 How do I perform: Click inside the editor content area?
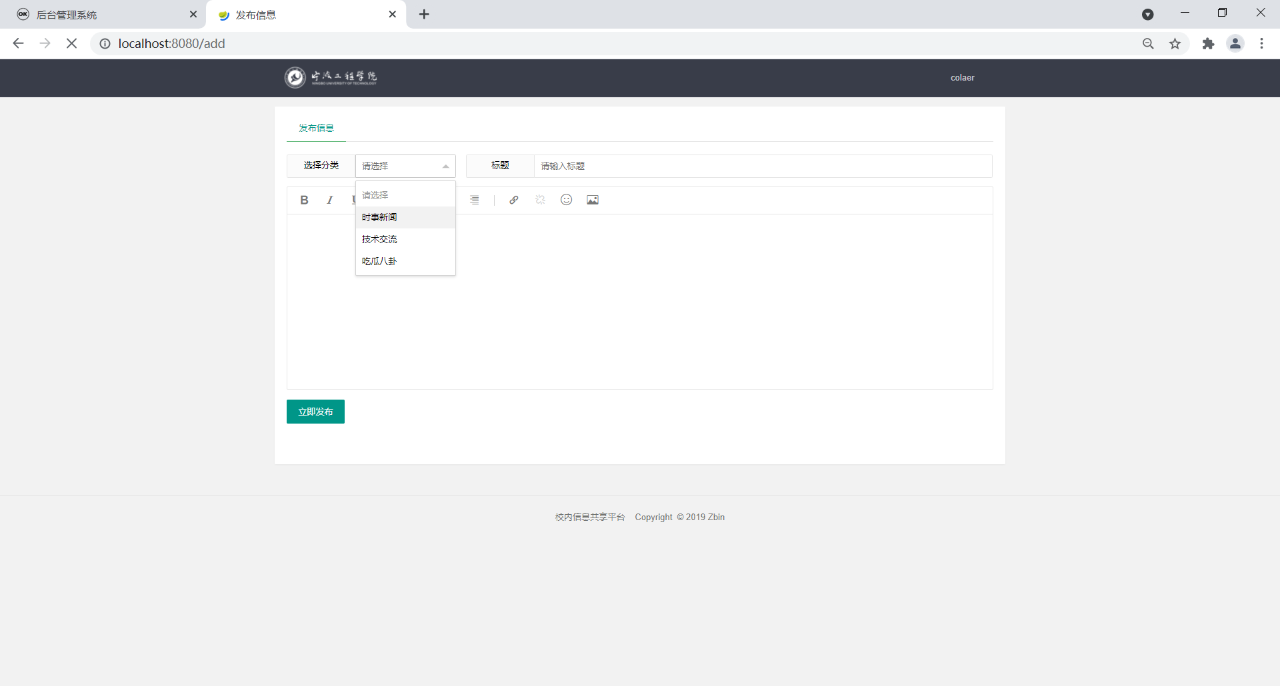click(640, 302)
